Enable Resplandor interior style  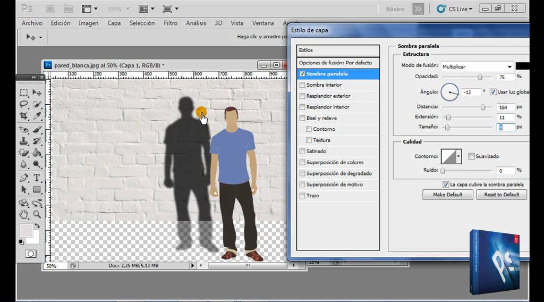302,107
